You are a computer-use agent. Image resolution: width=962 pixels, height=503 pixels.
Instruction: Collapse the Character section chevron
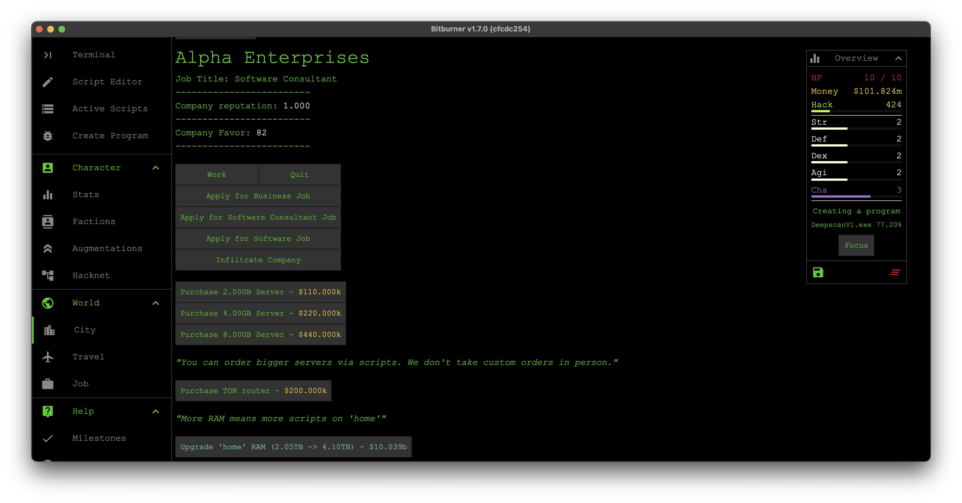click(x=156, y=168)
